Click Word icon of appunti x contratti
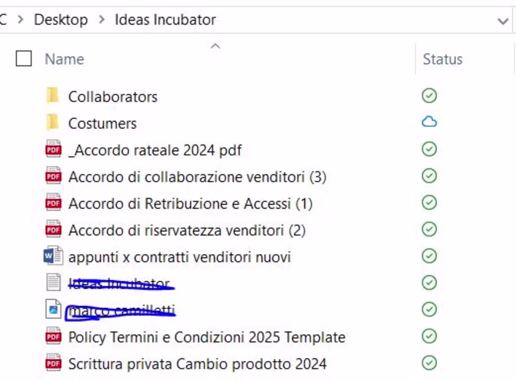 [53, 256]
